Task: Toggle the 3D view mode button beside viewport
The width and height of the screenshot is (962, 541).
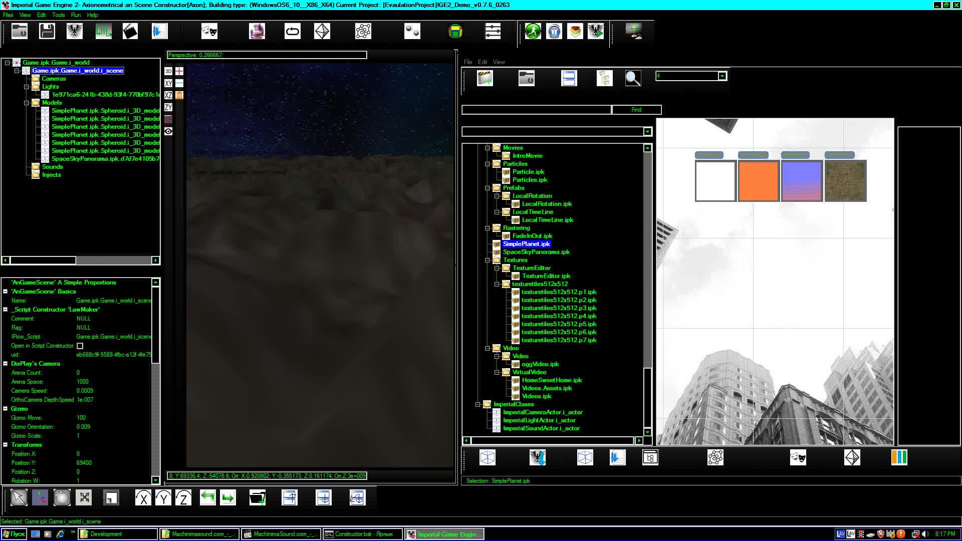Action: pyautogui.click(x=168, y=71)
